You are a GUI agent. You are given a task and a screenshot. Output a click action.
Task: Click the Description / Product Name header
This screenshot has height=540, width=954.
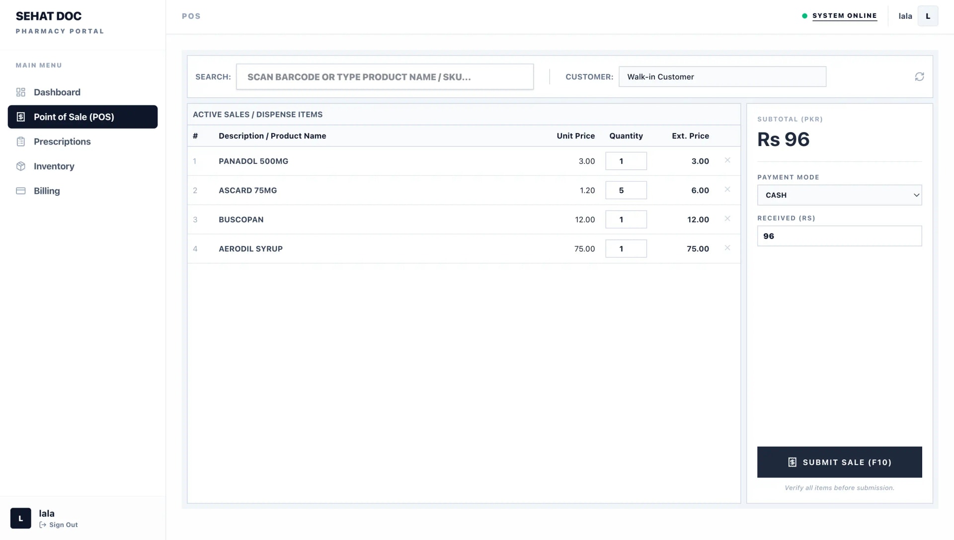click(x=272, y=136)
